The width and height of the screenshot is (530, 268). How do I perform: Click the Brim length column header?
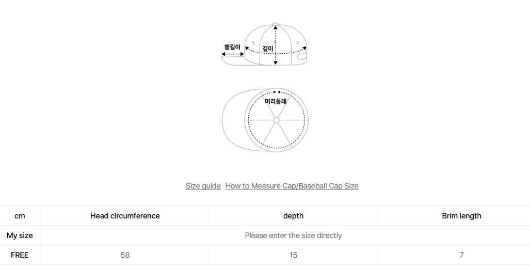click(x=461, y=216)
